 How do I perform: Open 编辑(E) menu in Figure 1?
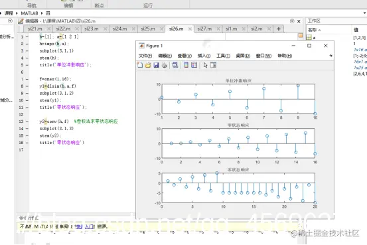click(165, 56)
